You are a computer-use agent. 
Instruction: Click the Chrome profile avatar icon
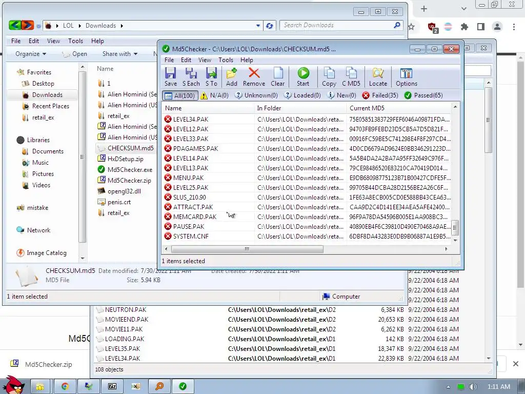[x=497, y=27]
